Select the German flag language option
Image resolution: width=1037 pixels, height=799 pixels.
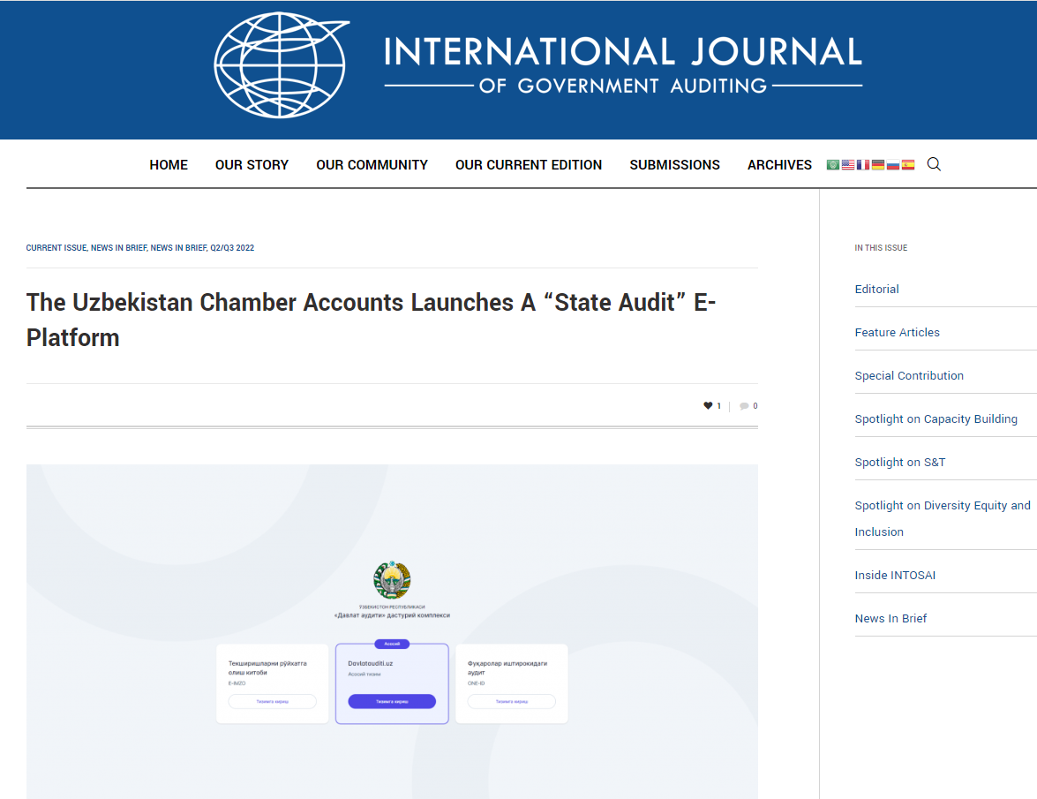877,165
